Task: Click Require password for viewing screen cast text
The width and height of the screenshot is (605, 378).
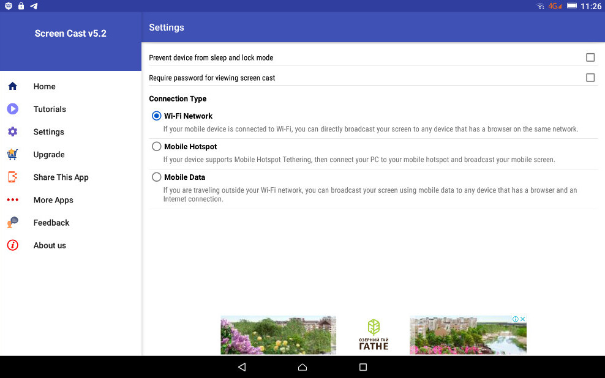Action: [212, 78]
